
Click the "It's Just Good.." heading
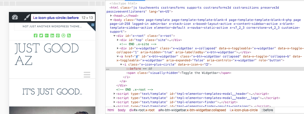coord(52,92)
